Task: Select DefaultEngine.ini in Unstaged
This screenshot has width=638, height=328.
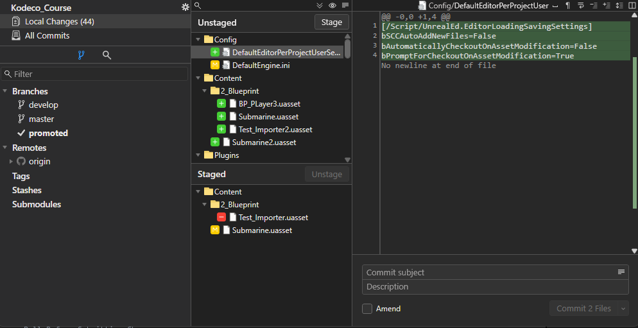Action: (x=261, y=65)
